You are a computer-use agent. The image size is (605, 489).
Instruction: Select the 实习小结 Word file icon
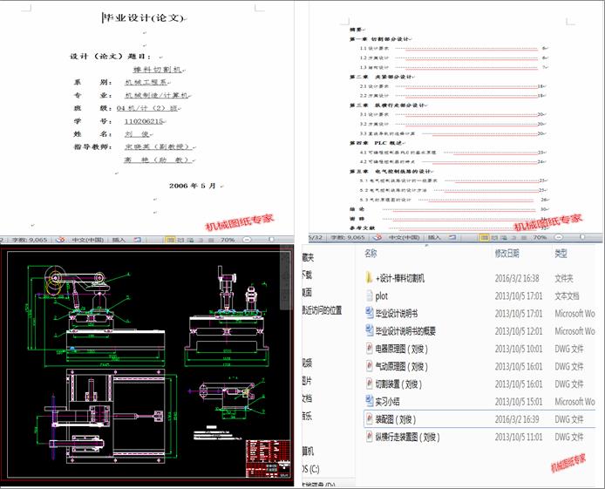coord(370,402)
